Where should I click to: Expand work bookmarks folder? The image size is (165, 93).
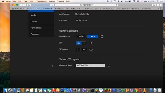[67, 9]
